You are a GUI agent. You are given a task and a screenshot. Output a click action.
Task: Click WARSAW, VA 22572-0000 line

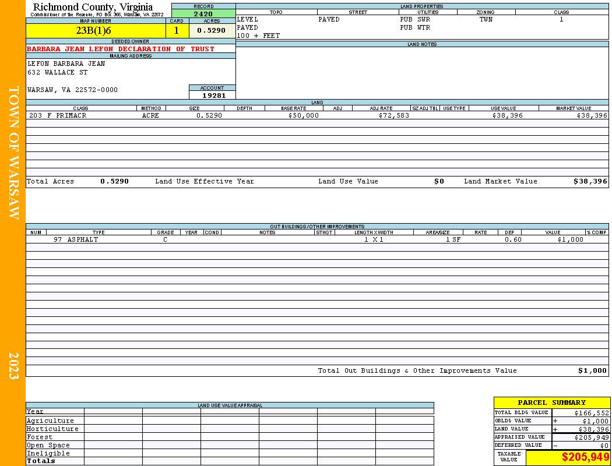(72, 90)
